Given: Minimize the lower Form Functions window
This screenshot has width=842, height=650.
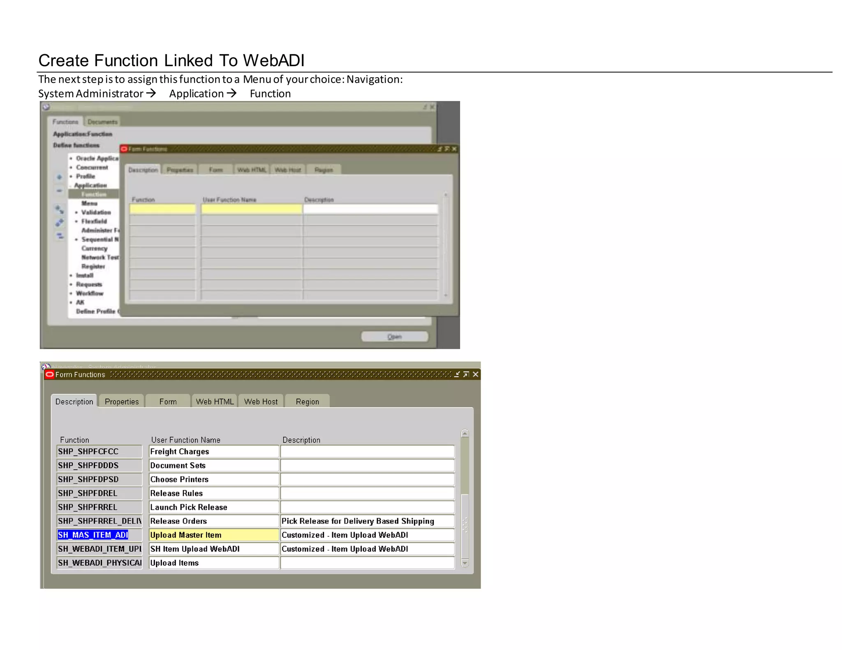Looking at the screenshot, I should [457, 374].
